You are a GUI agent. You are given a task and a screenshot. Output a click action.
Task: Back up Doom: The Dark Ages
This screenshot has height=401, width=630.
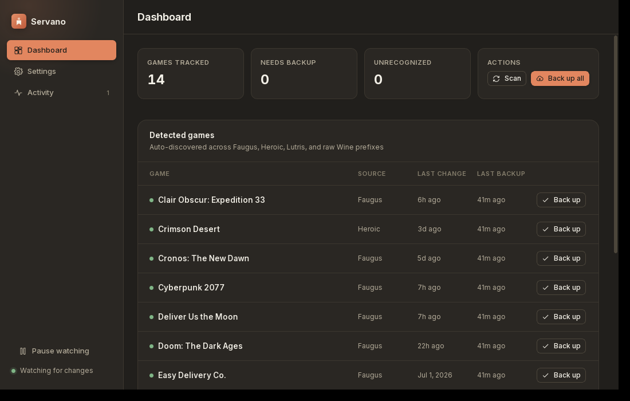pos(561,346)
